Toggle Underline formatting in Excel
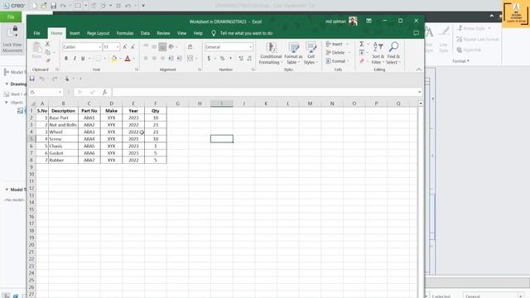Image resolution: width=530 pixels, height=298 pixels. pyautogui.click(x=83, y=59)
